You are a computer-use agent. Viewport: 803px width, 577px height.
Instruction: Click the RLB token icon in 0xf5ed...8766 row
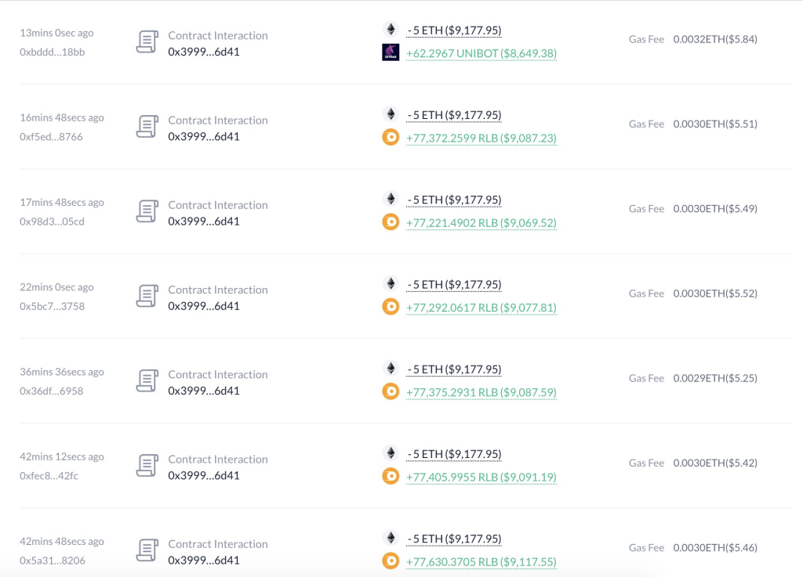[391, 137]
